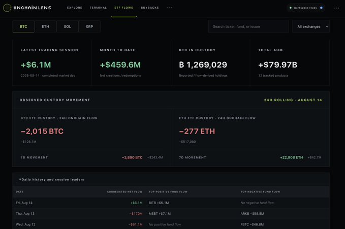Image resolution: width=345 pixels, height=229 pixels.
Task: Click the −3,890 BTC 7D movement value
Action: 132,157
